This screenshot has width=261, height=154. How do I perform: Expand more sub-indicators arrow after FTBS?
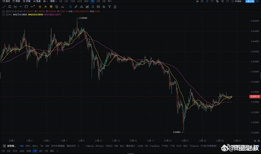point(219,146)
